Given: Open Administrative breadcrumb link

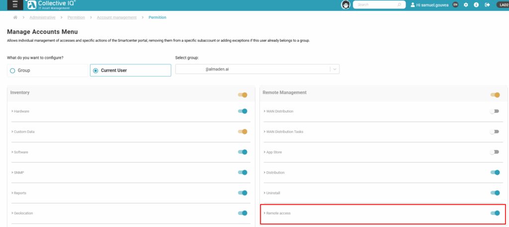Looking at the screenshot, I should coord(43,17).
